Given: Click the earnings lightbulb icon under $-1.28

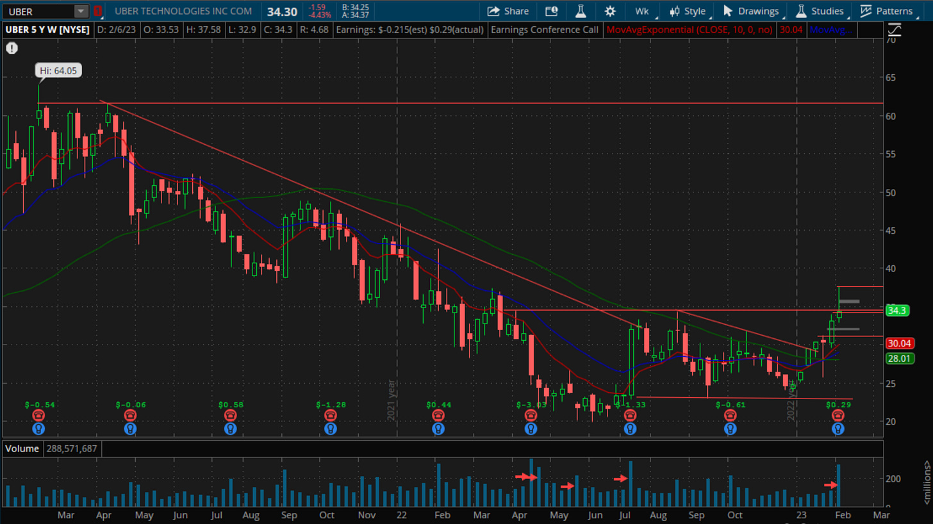Looking at the screenshot, I should tap(331, 429).
